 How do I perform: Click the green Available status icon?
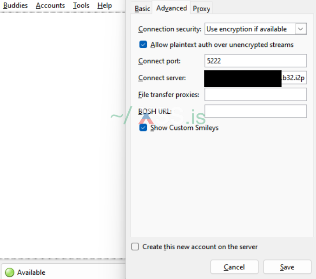pyautogui.click(x=9, y=273)
